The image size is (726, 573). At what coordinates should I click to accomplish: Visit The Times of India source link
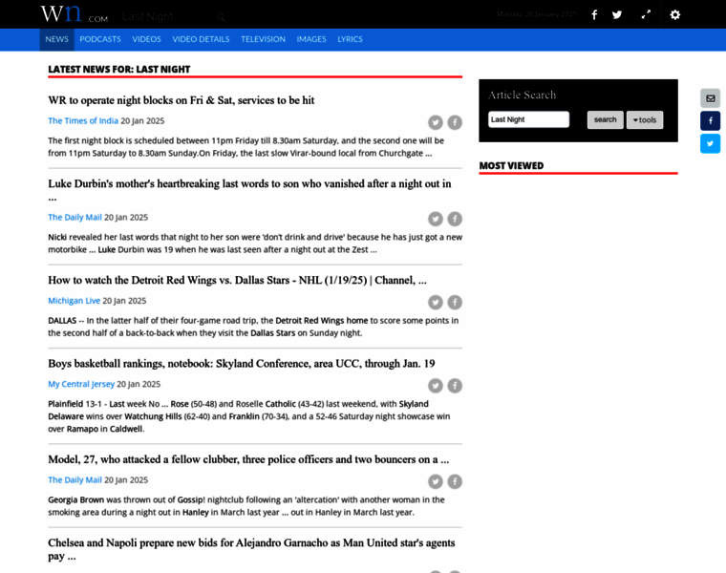tap(83, 121)
